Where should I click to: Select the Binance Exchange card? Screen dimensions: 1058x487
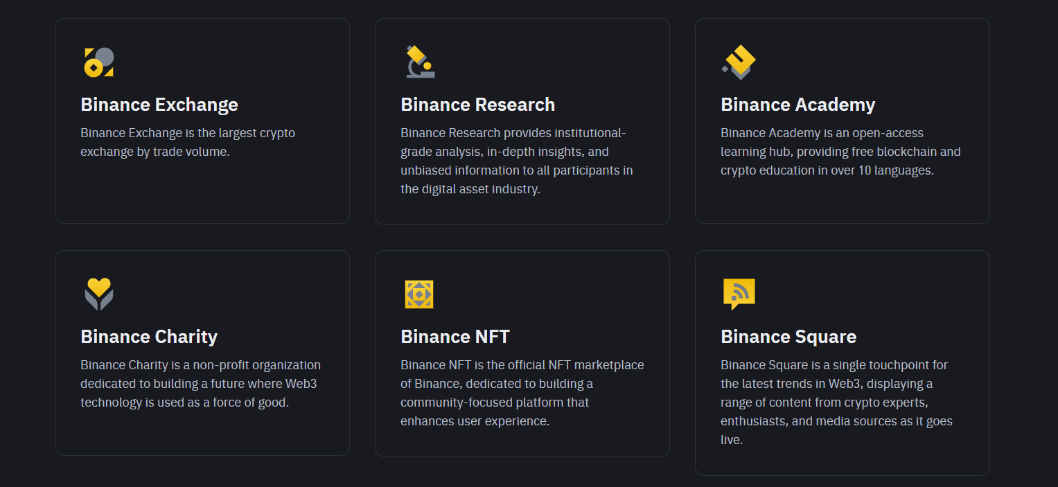point(202,121)
